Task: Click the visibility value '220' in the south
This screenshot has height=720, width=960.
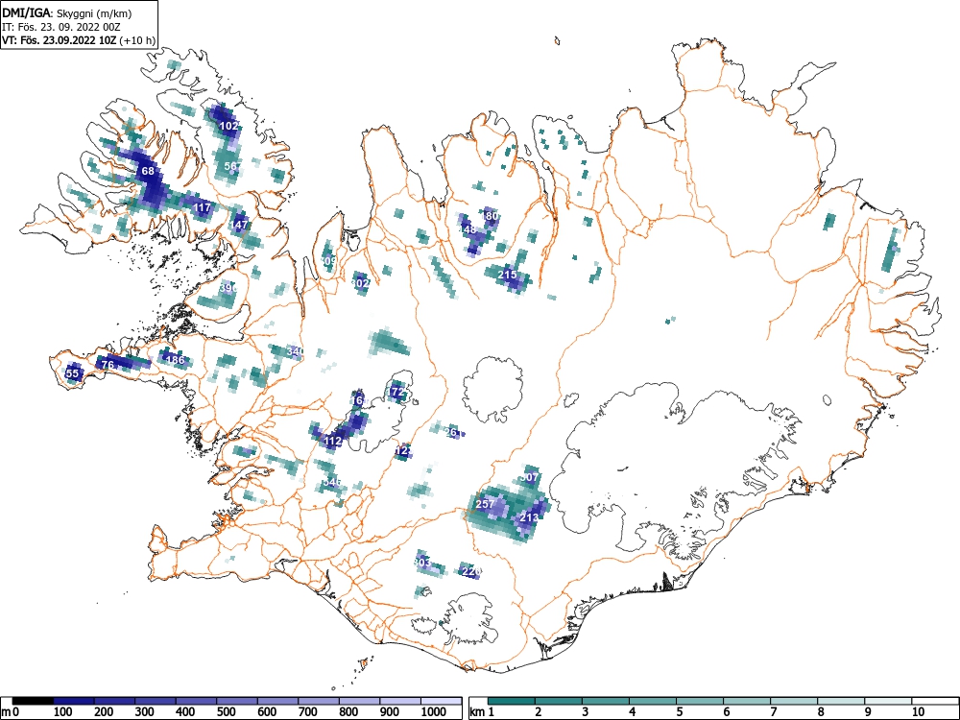Action: click(x=470, y=571)
